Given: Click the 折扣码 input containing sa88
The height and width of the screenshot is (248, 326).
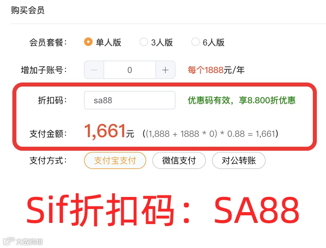Looking at the screenshot, I should point(130,100).
